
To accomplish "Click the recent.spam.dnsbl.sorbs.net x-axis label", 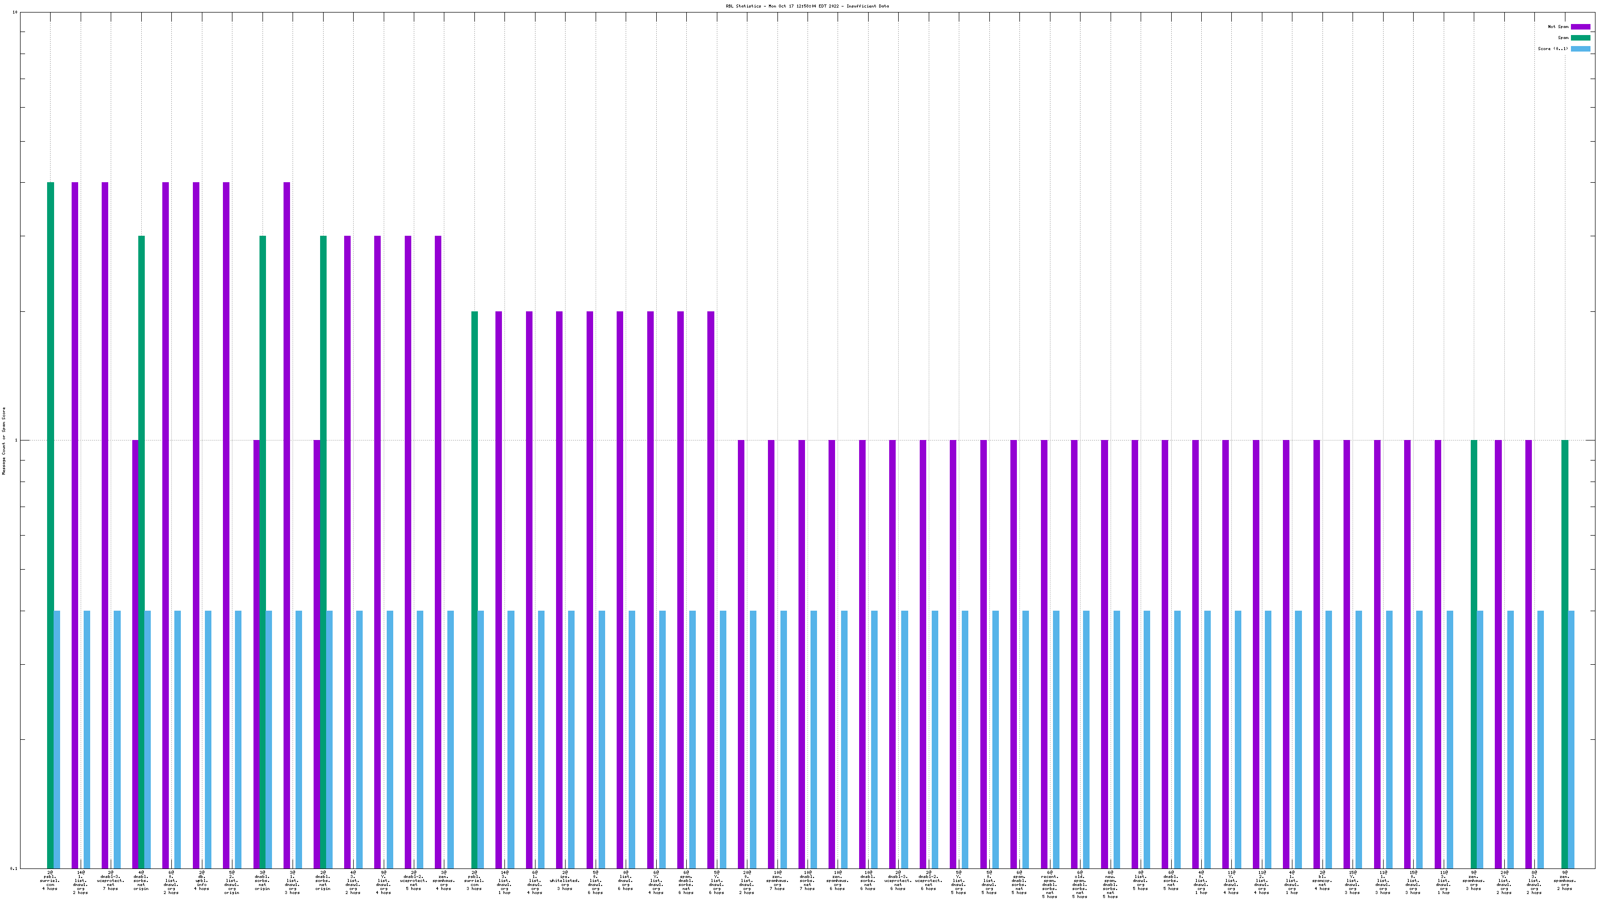I will [1049, 884].
